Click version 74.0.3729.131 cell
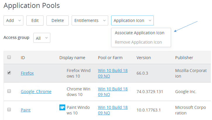Screen dimensions: 212x120 coord(150,92)
